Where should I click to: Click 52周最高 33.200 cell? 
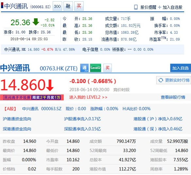[x=113, y=150]
